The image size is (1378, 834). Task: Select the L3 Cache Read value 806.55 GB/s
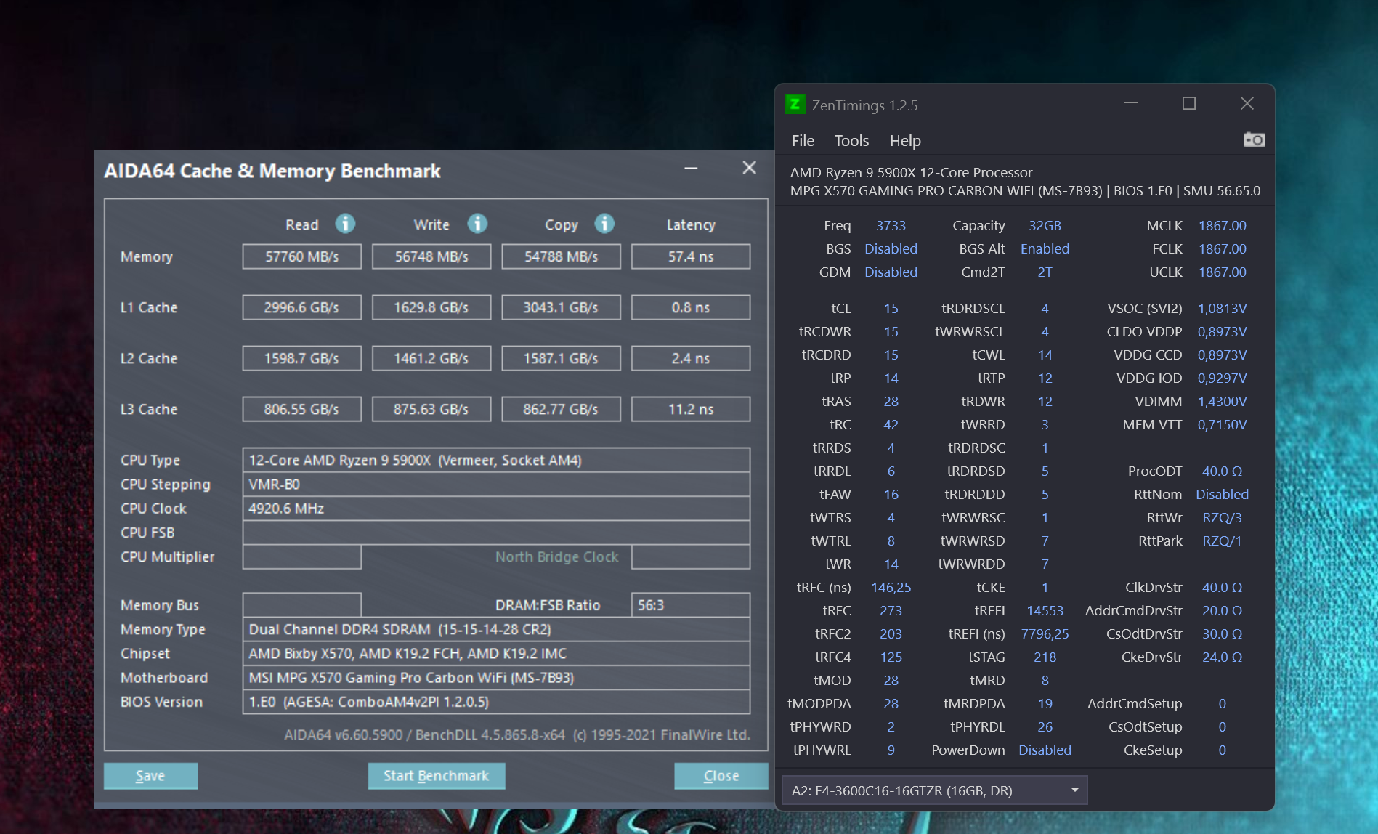302,409
